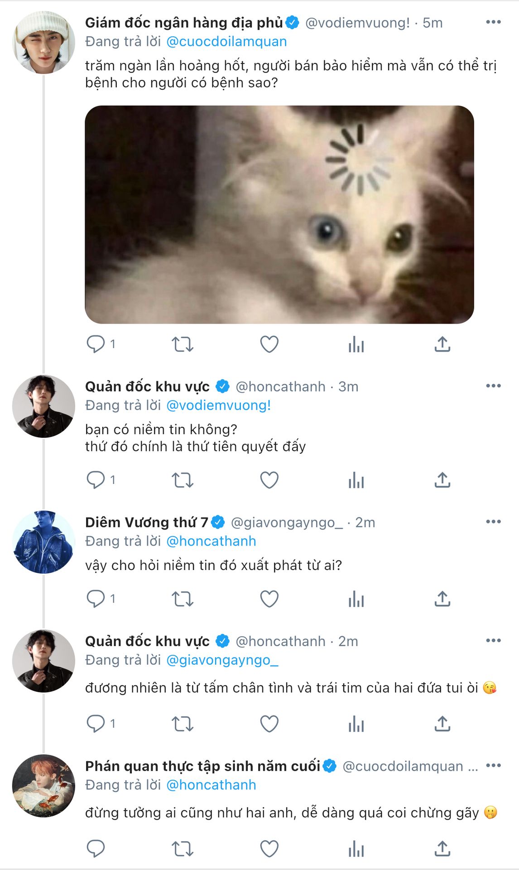Image resolution: width=519 pixels, height=870 pixels.
Task: Open profile name Quản đốc khu vực at 3m
Action: coord(147,387)
